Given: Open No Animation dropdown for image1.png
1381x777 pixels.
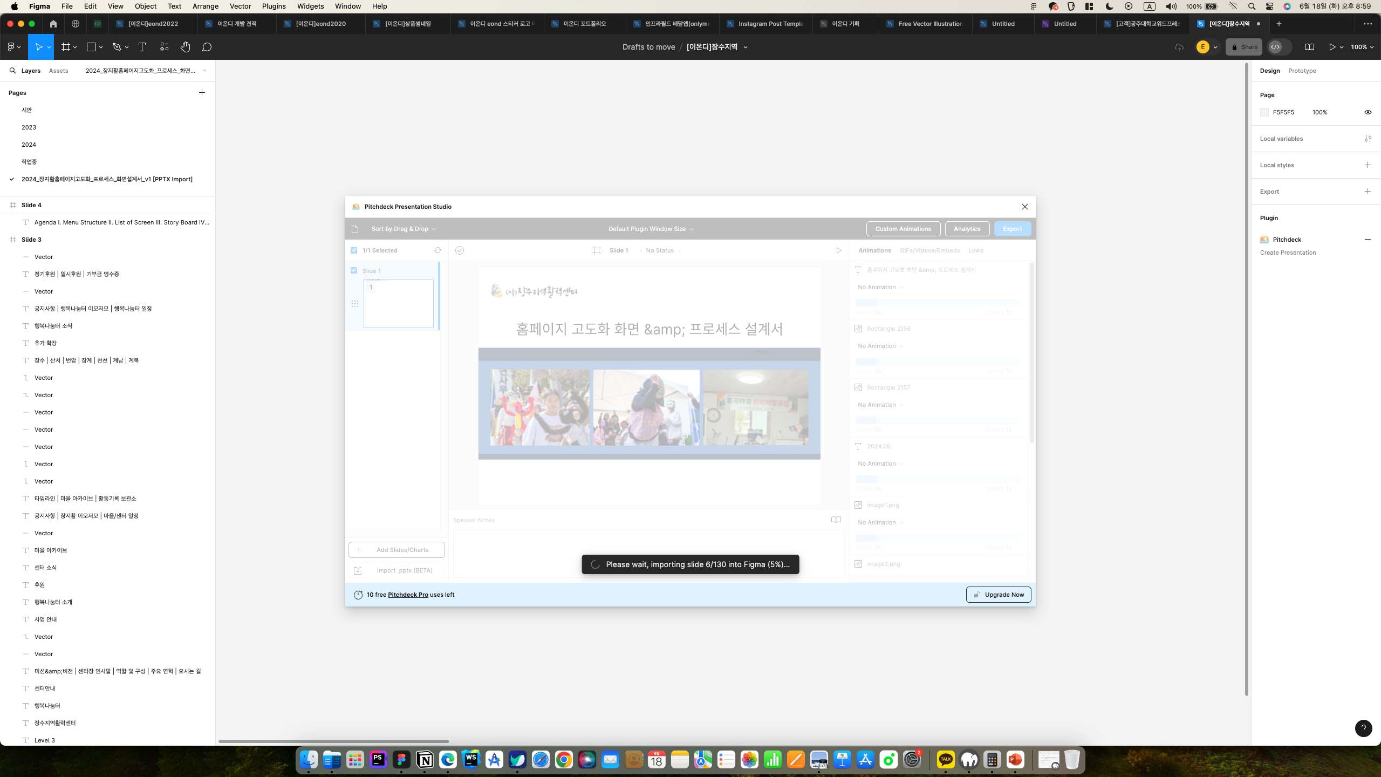Looking at the screenshot, I should pos(880,522).
